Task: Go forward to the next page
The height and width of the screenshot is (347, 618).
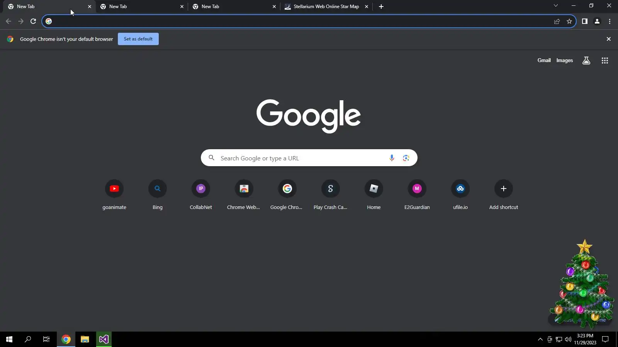Action: click(x=21, y=21)
